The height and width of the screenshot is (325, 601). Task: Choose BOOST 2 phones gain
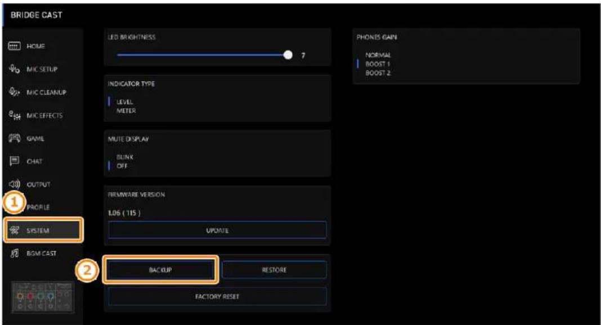coord(378,73)
